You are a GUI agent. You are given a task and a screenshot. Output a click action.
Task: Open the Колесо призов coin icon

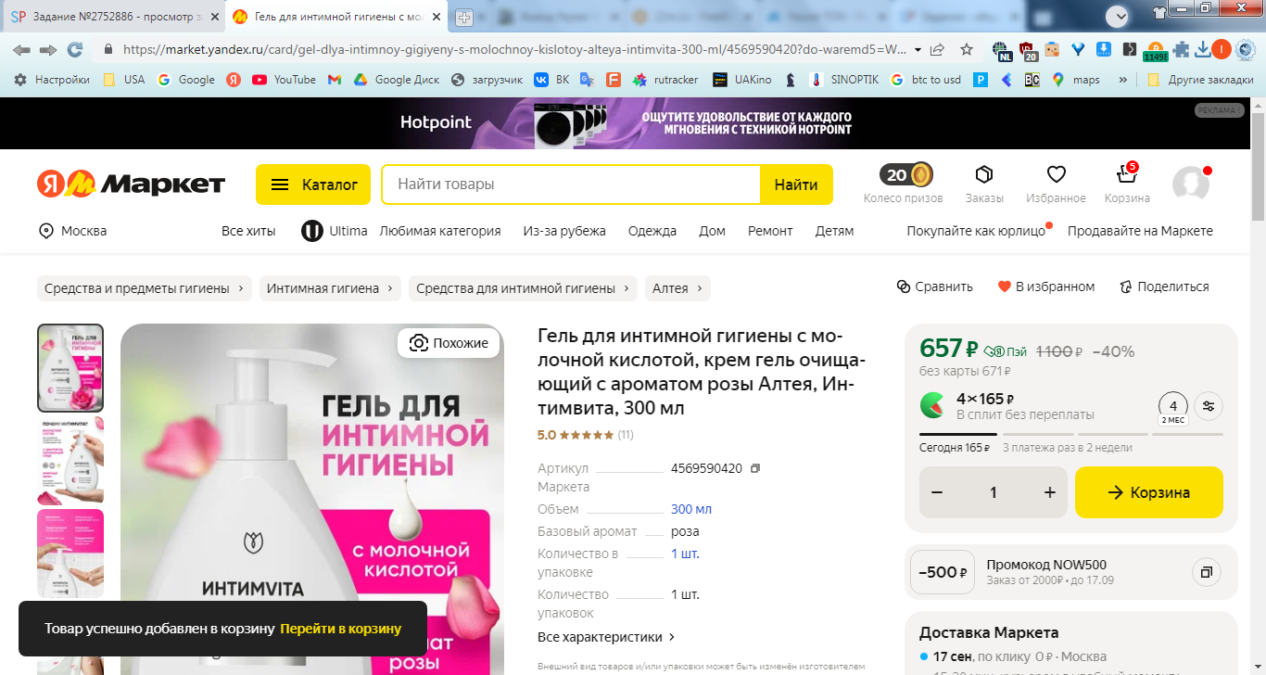pos(905,175)
